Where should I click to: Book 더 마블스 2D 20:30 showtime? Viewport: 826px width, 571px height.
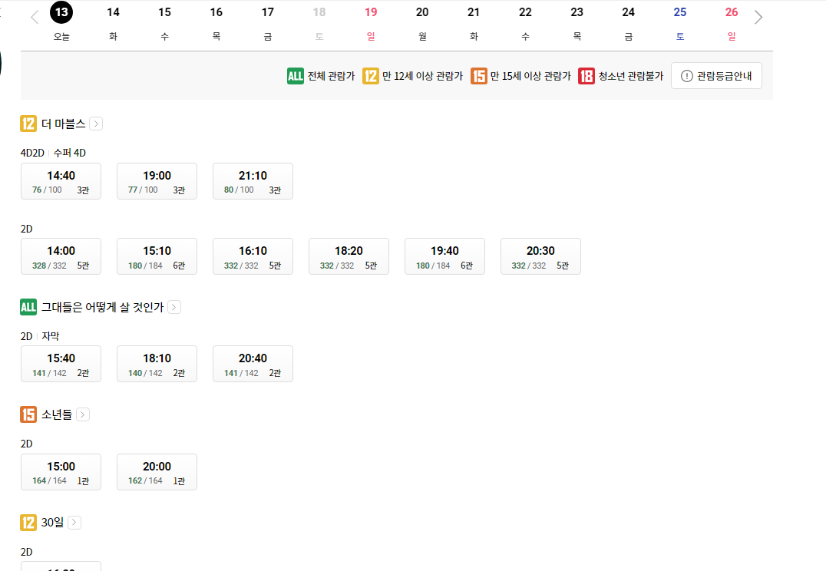coord(540,256)
